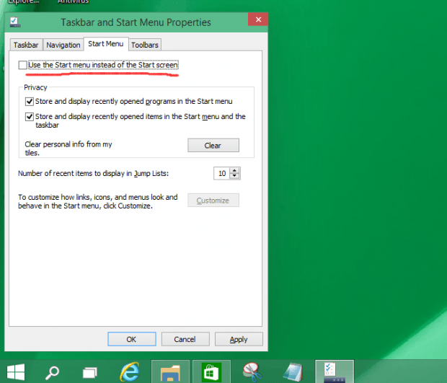Click the Customize button
This screenshot has height=383, width=447.
(213, 201)
